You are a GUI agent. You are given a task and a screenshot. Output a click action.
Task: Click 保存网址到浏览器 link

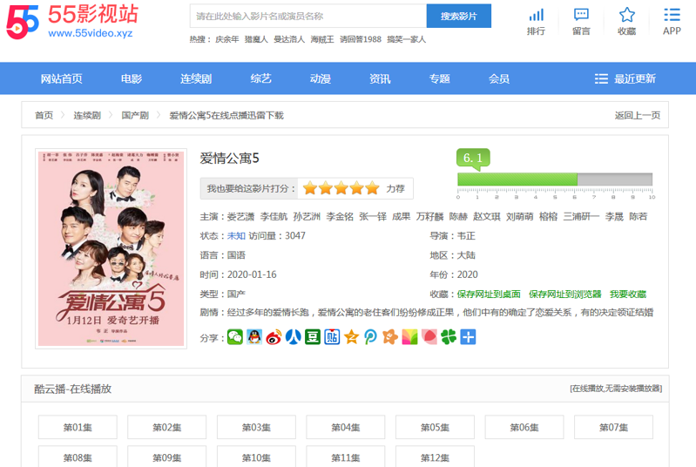click(564, 294)
